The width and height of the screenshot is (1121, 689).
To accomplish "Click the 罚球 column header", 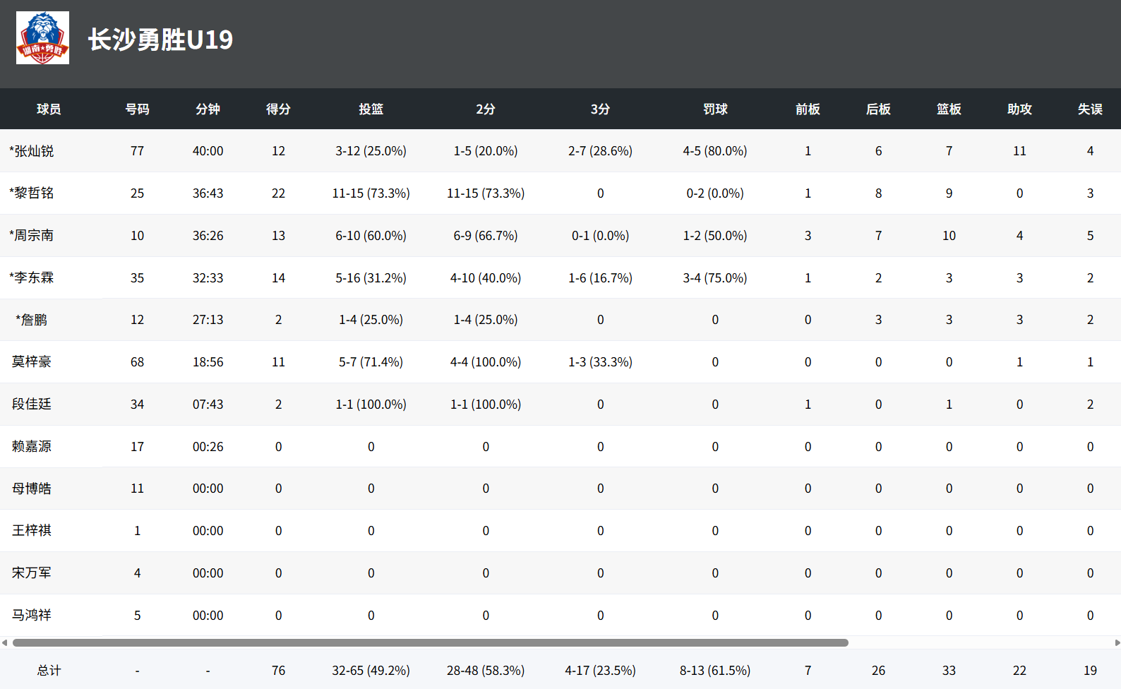I will (x=715, y=109).
